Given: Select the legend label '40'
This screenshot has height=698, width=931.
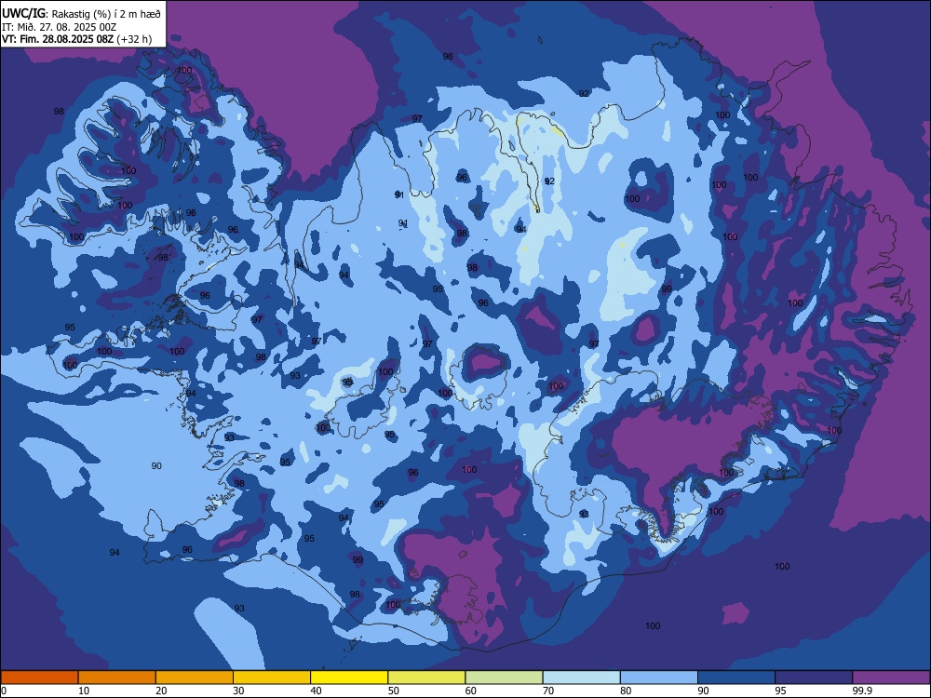Looking at the screenshot, I should 316,691.
